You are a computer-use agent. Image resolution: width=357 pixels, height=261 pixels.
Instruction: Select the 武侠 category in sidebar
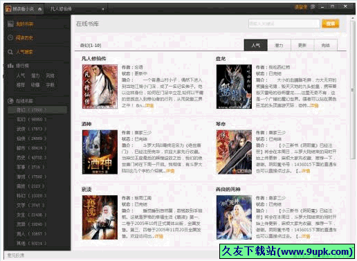coord(31,129)
